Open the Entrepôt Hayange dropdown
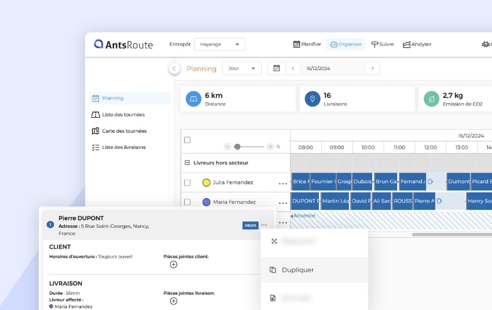 (x=219, y=44)
